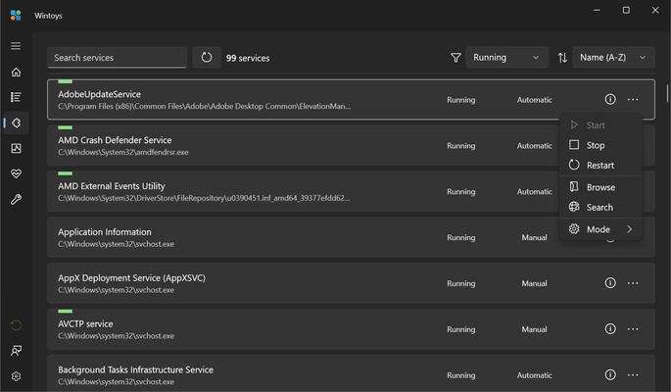Open more options for Background Tasks Infrastructure Service

(633, 375)
